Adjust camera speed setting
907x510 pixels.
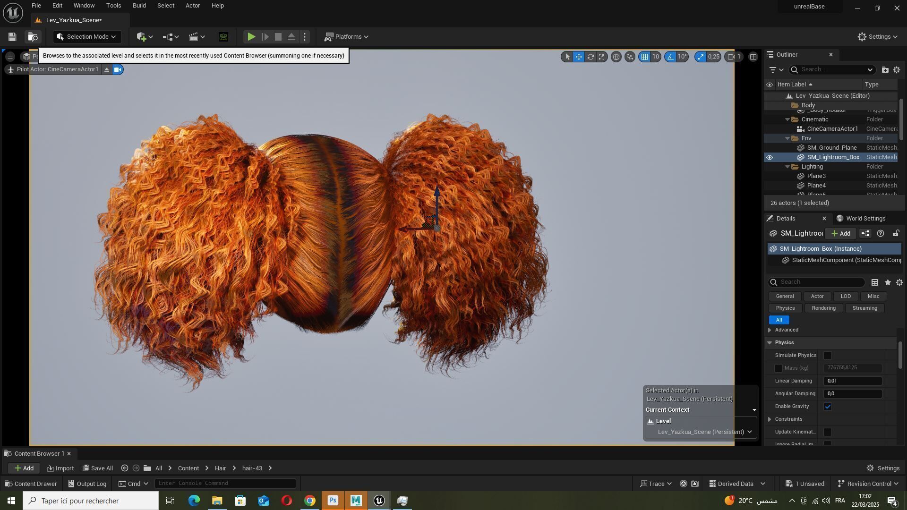(x=735, y=57)
